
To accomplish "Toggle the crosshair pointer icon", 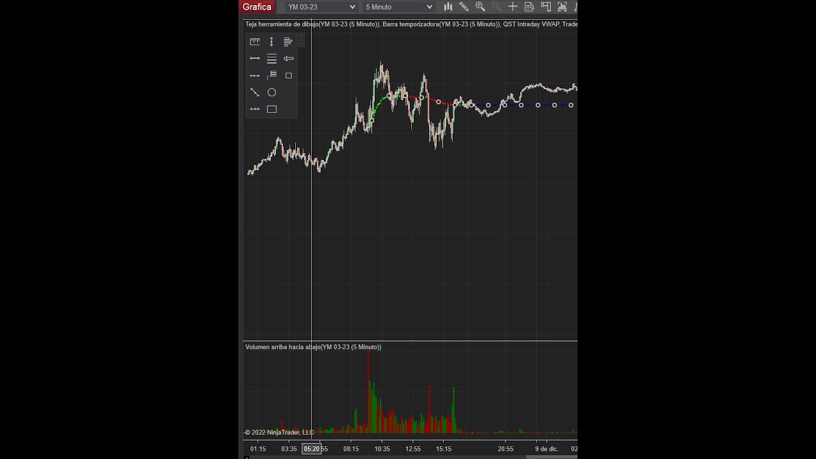I will point(513,7).
